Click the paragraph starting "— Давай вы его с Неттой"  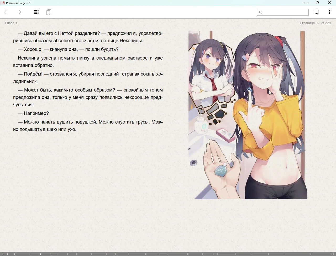coord(88,37)
